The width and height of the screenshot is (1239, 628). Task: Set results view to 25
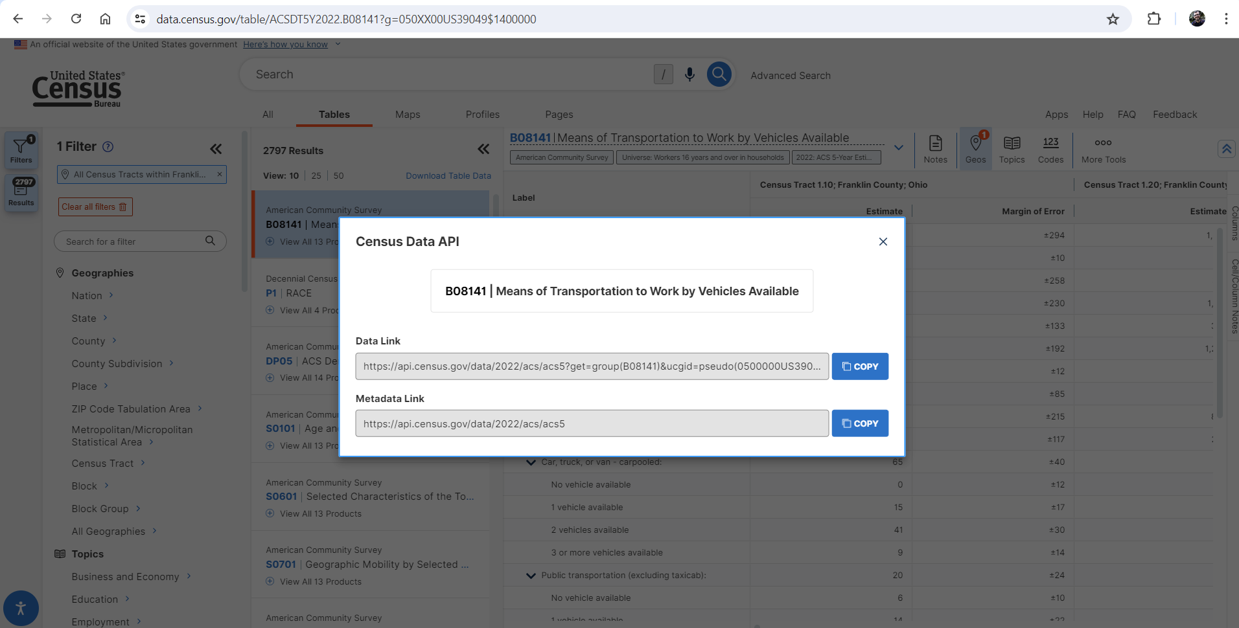(316, 175)
